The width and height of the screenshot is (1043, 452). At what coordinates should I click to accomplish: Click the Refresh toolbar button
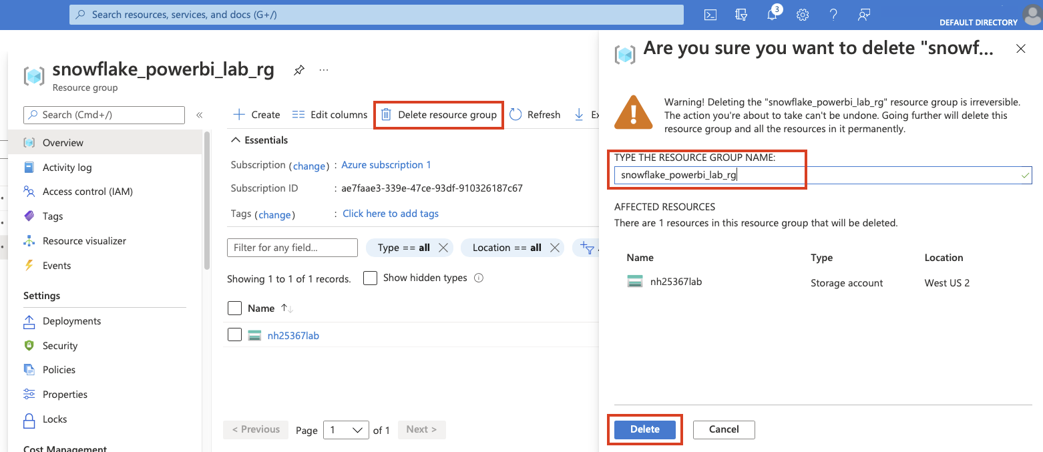click(535, 115)
